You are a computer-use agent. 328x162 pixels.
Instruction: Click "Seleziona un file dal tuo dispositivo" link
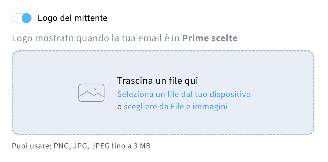coord(184,94)
